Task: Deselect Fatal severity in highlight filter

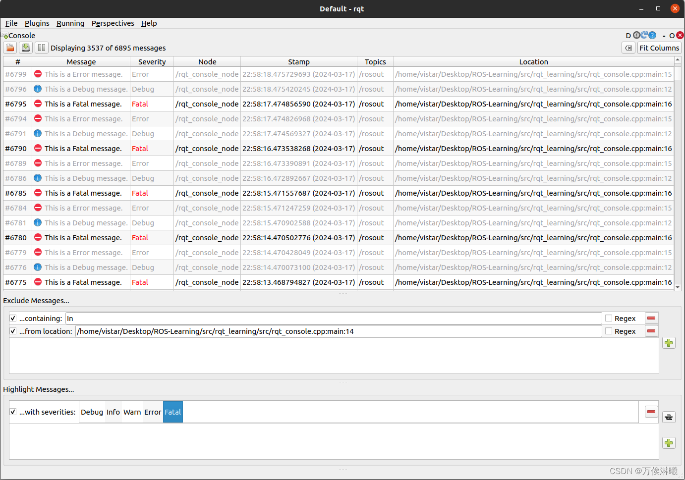Action: point(173,412)
